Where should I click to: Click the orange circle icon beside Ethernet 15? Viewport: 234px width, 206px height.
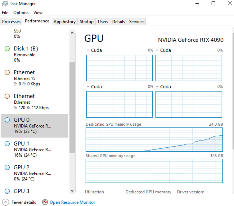pos(7,72)
